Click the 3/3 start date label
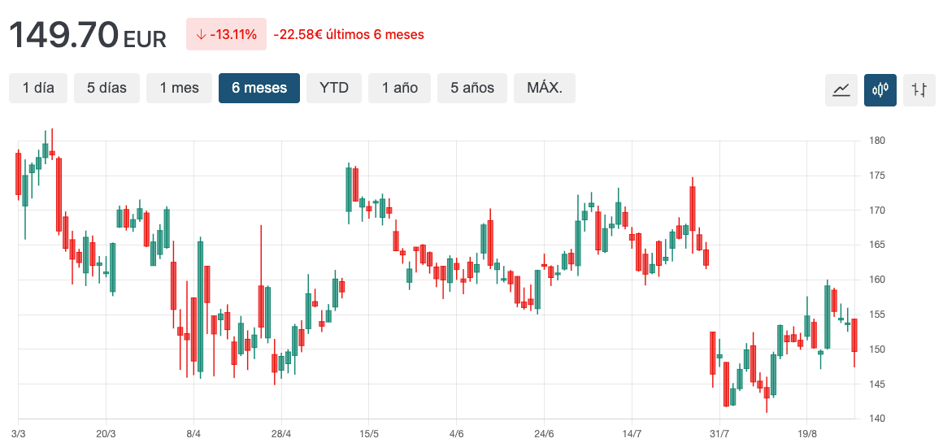Viewport: 943px width, 447px height. coord(19,434)
